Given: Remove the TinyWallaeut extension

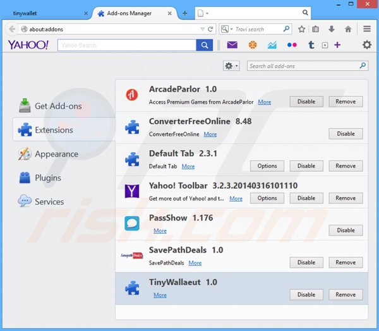Looking at the screenshot, I should point(346,294).
